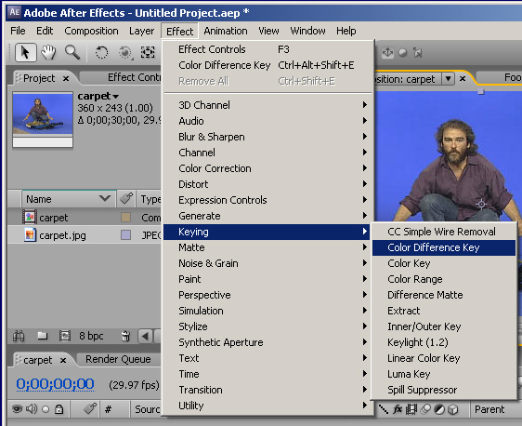Click the current time 0;00;00;00 display
This screenshot has height=426, width=522.
(55, 384)
